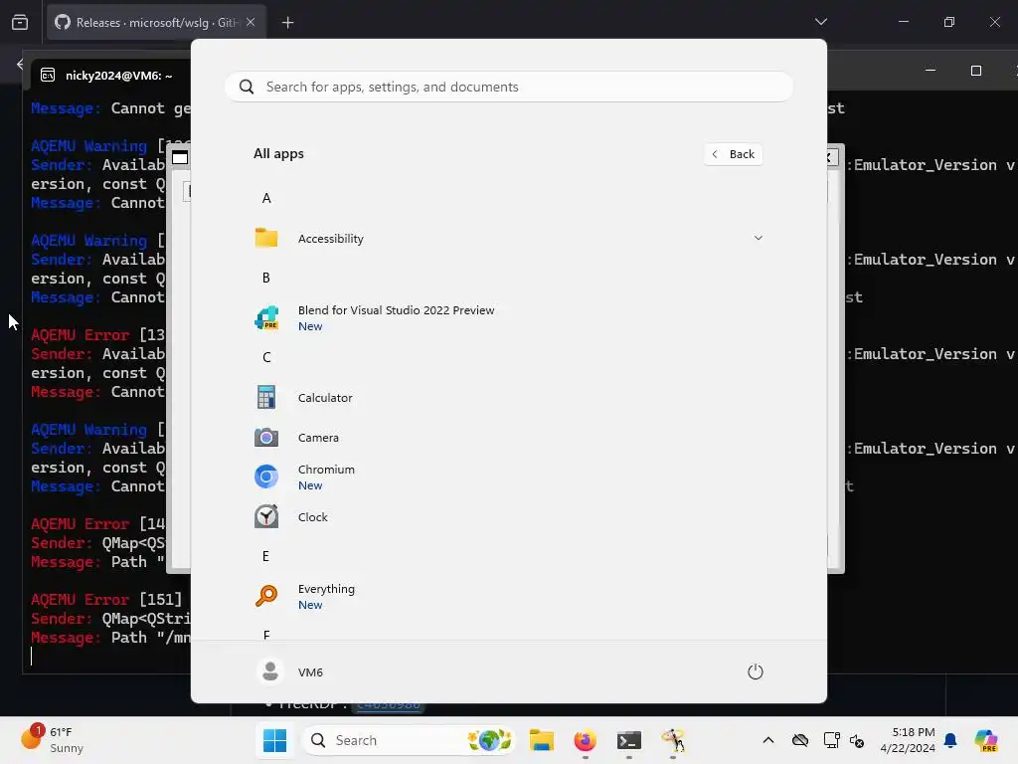The image size is (1018, 764).
Task: Click the taskbar Search box
Action: tap(409, 740)
